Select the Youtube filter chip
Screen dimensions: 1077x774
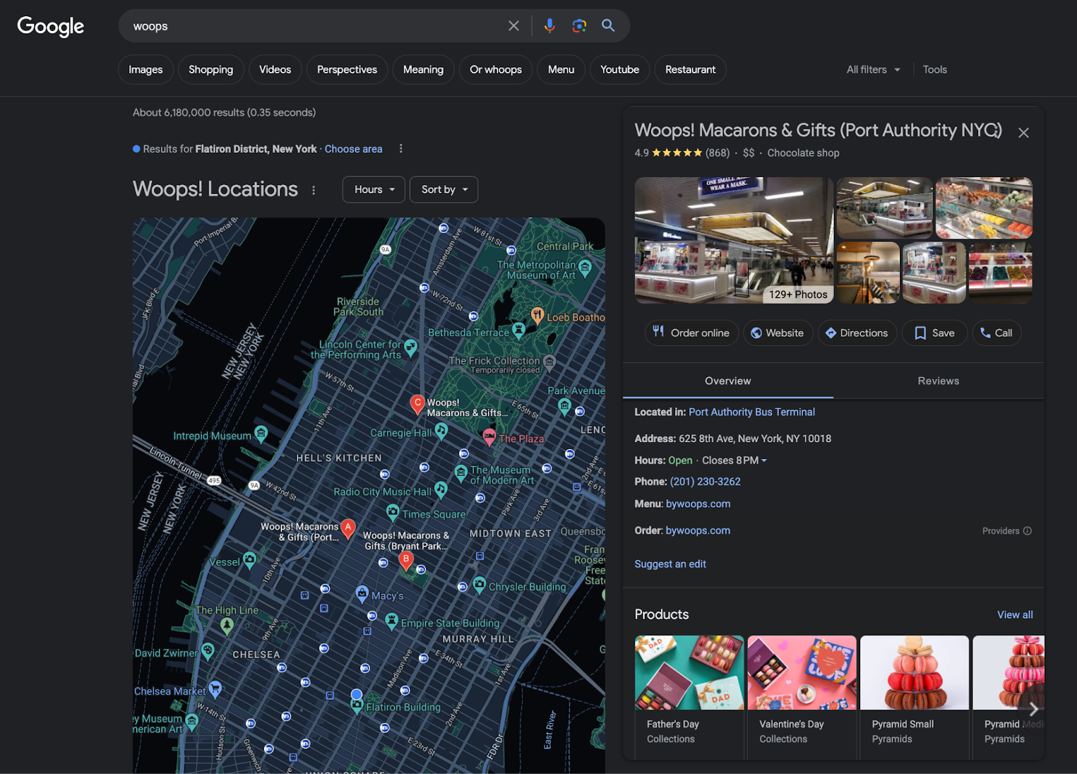[619, 69]
